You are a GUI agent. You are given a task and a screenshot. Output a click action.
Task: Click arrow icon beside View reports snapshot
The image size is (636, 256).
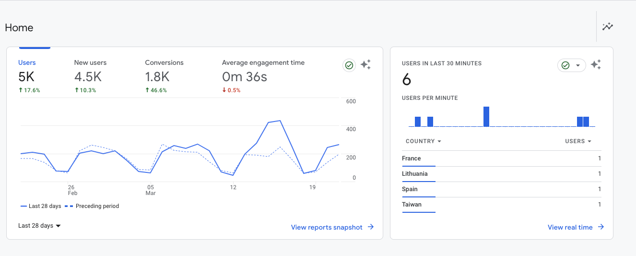(x=371, y=227)
